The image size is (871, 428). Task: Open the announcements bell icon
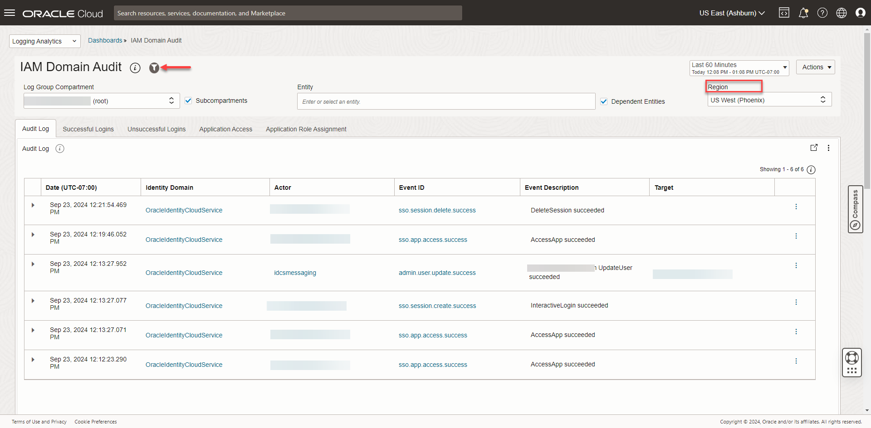pos(803,13)
